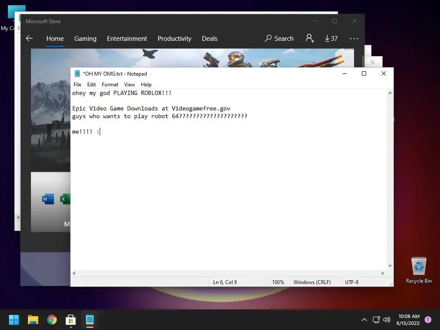Show hidden system tray icons
Screen dimensions: 440x330
point(364,320)
